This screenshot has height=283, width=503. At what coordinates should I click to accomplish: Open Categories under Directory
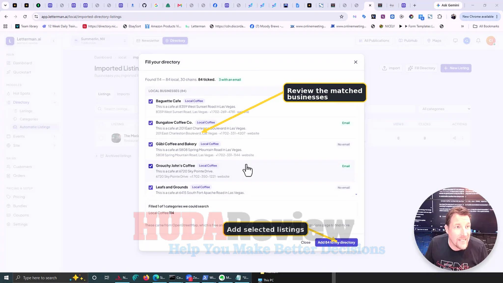[28, 119]
